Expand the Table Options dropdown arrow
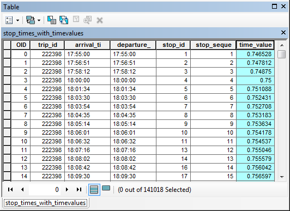Viewport: 290px width, 211px height. pos(18,20)
